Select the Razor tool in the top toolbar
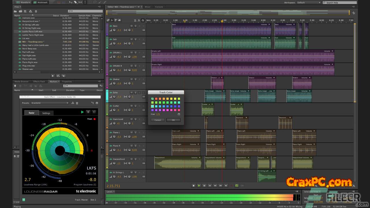 pyautogui.click(x=75, y=2)
